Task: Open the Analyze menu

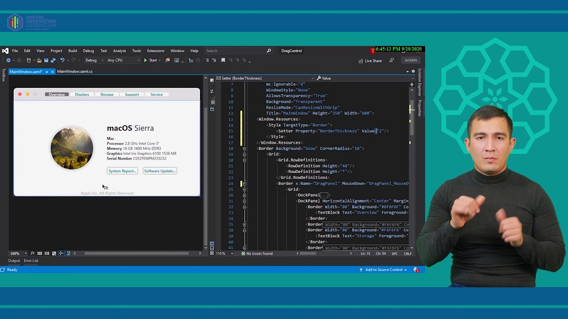Action: click(119, 51)
